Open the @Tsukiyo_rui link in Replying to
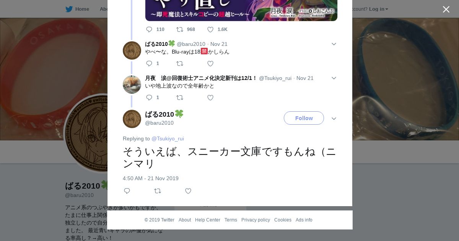The height and width of the screenshot is (241, 459). (x=168, y=138)
